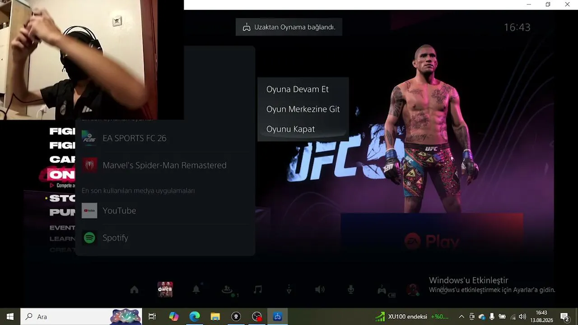Open EA SPORTS FC 26 from recent games
Viewport: 578px width, 325px height.
[166, 138]
